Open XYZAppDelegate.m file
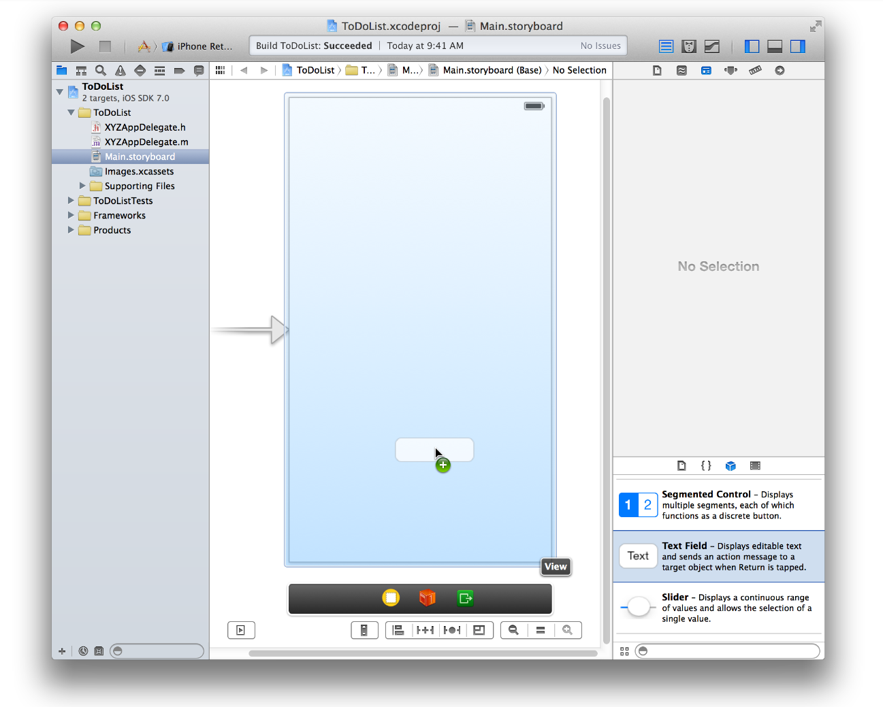This screenshot has height=707, width=883. pos(140,142)
